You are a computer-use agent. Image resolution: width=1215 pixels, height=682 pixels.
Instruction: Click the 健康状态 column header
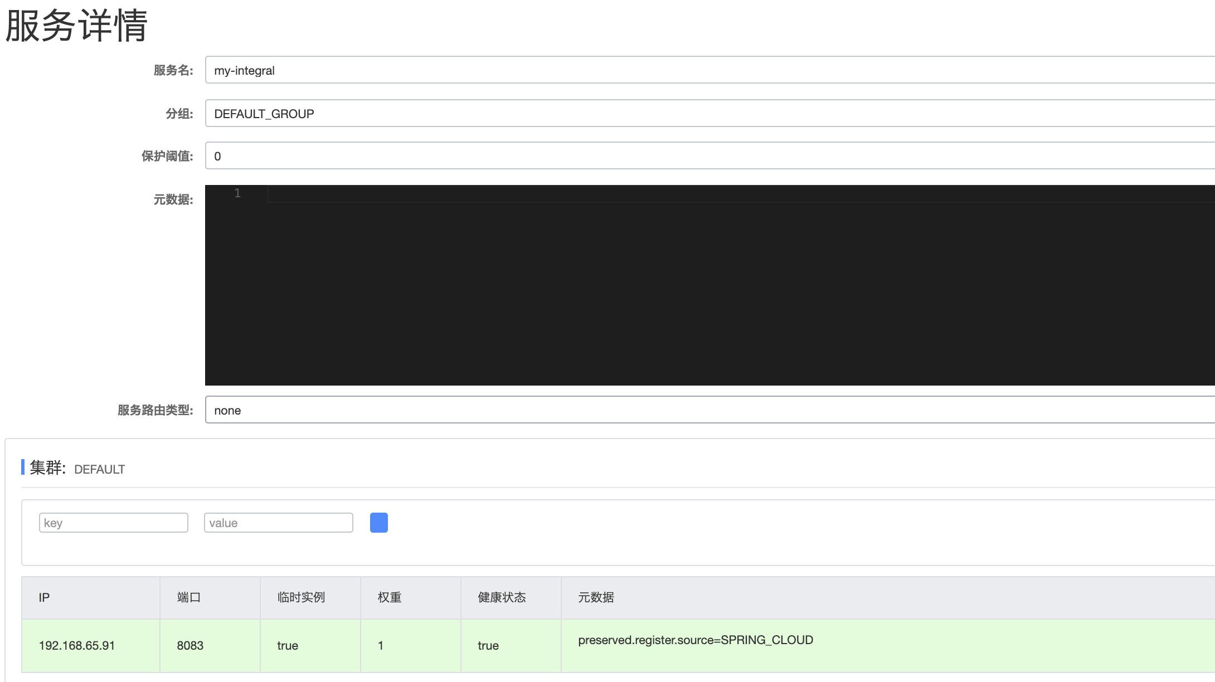511,598
